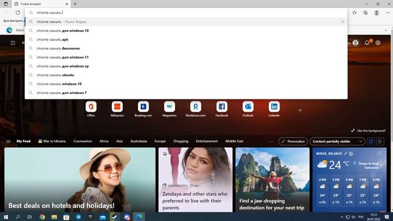
Task: Open Edge favorites star icon
Action: (x=354, y=12)
